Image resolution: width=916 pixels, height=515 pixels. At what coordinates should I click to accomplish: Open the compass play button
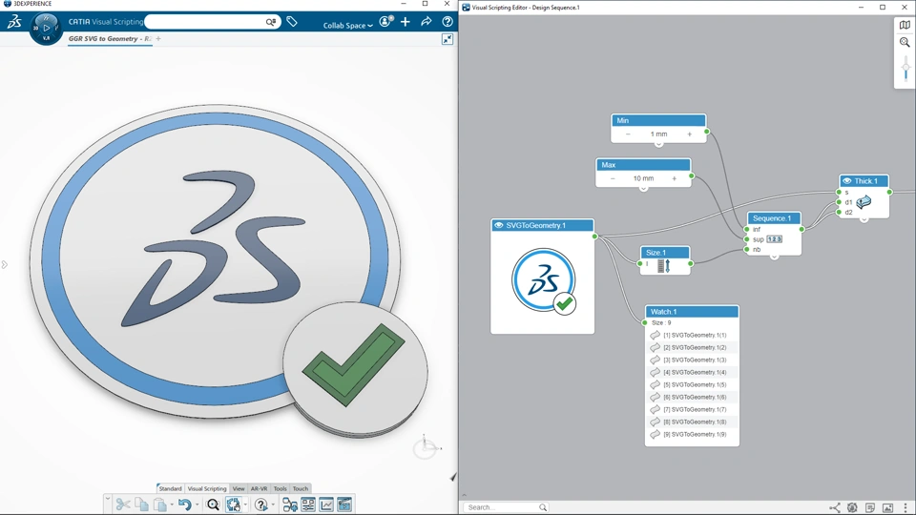coord(46,28)
